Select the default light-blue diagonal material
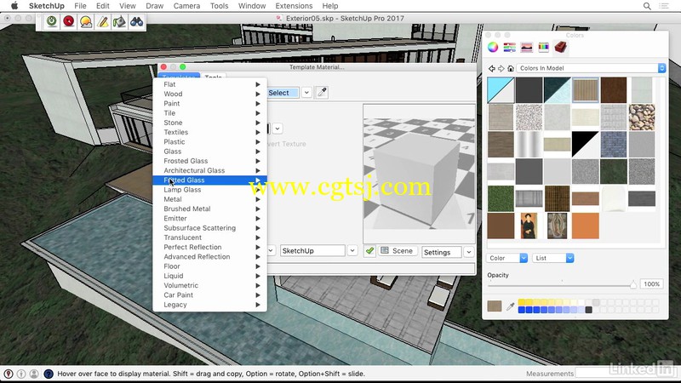The height and width of the screenshot is (383, 681). tap(501, 90)
